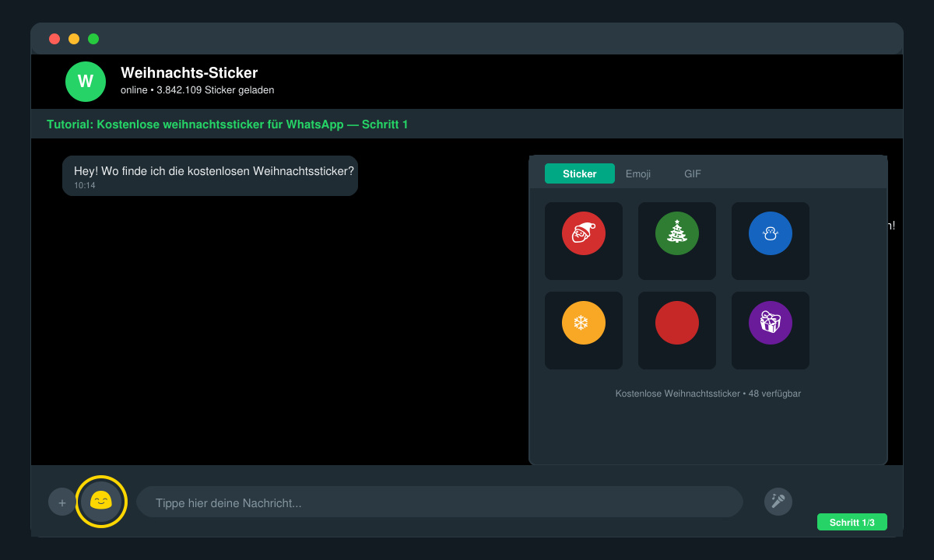Click the message asking about Weihnachtssticker
Image resolution: width=934 pixels, height=560 pixels.
click(x=210, y=176)
